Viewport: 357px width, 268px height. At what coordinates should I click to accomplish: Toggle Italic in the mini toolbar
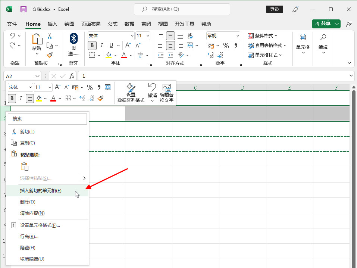click(x=21, y=98)
